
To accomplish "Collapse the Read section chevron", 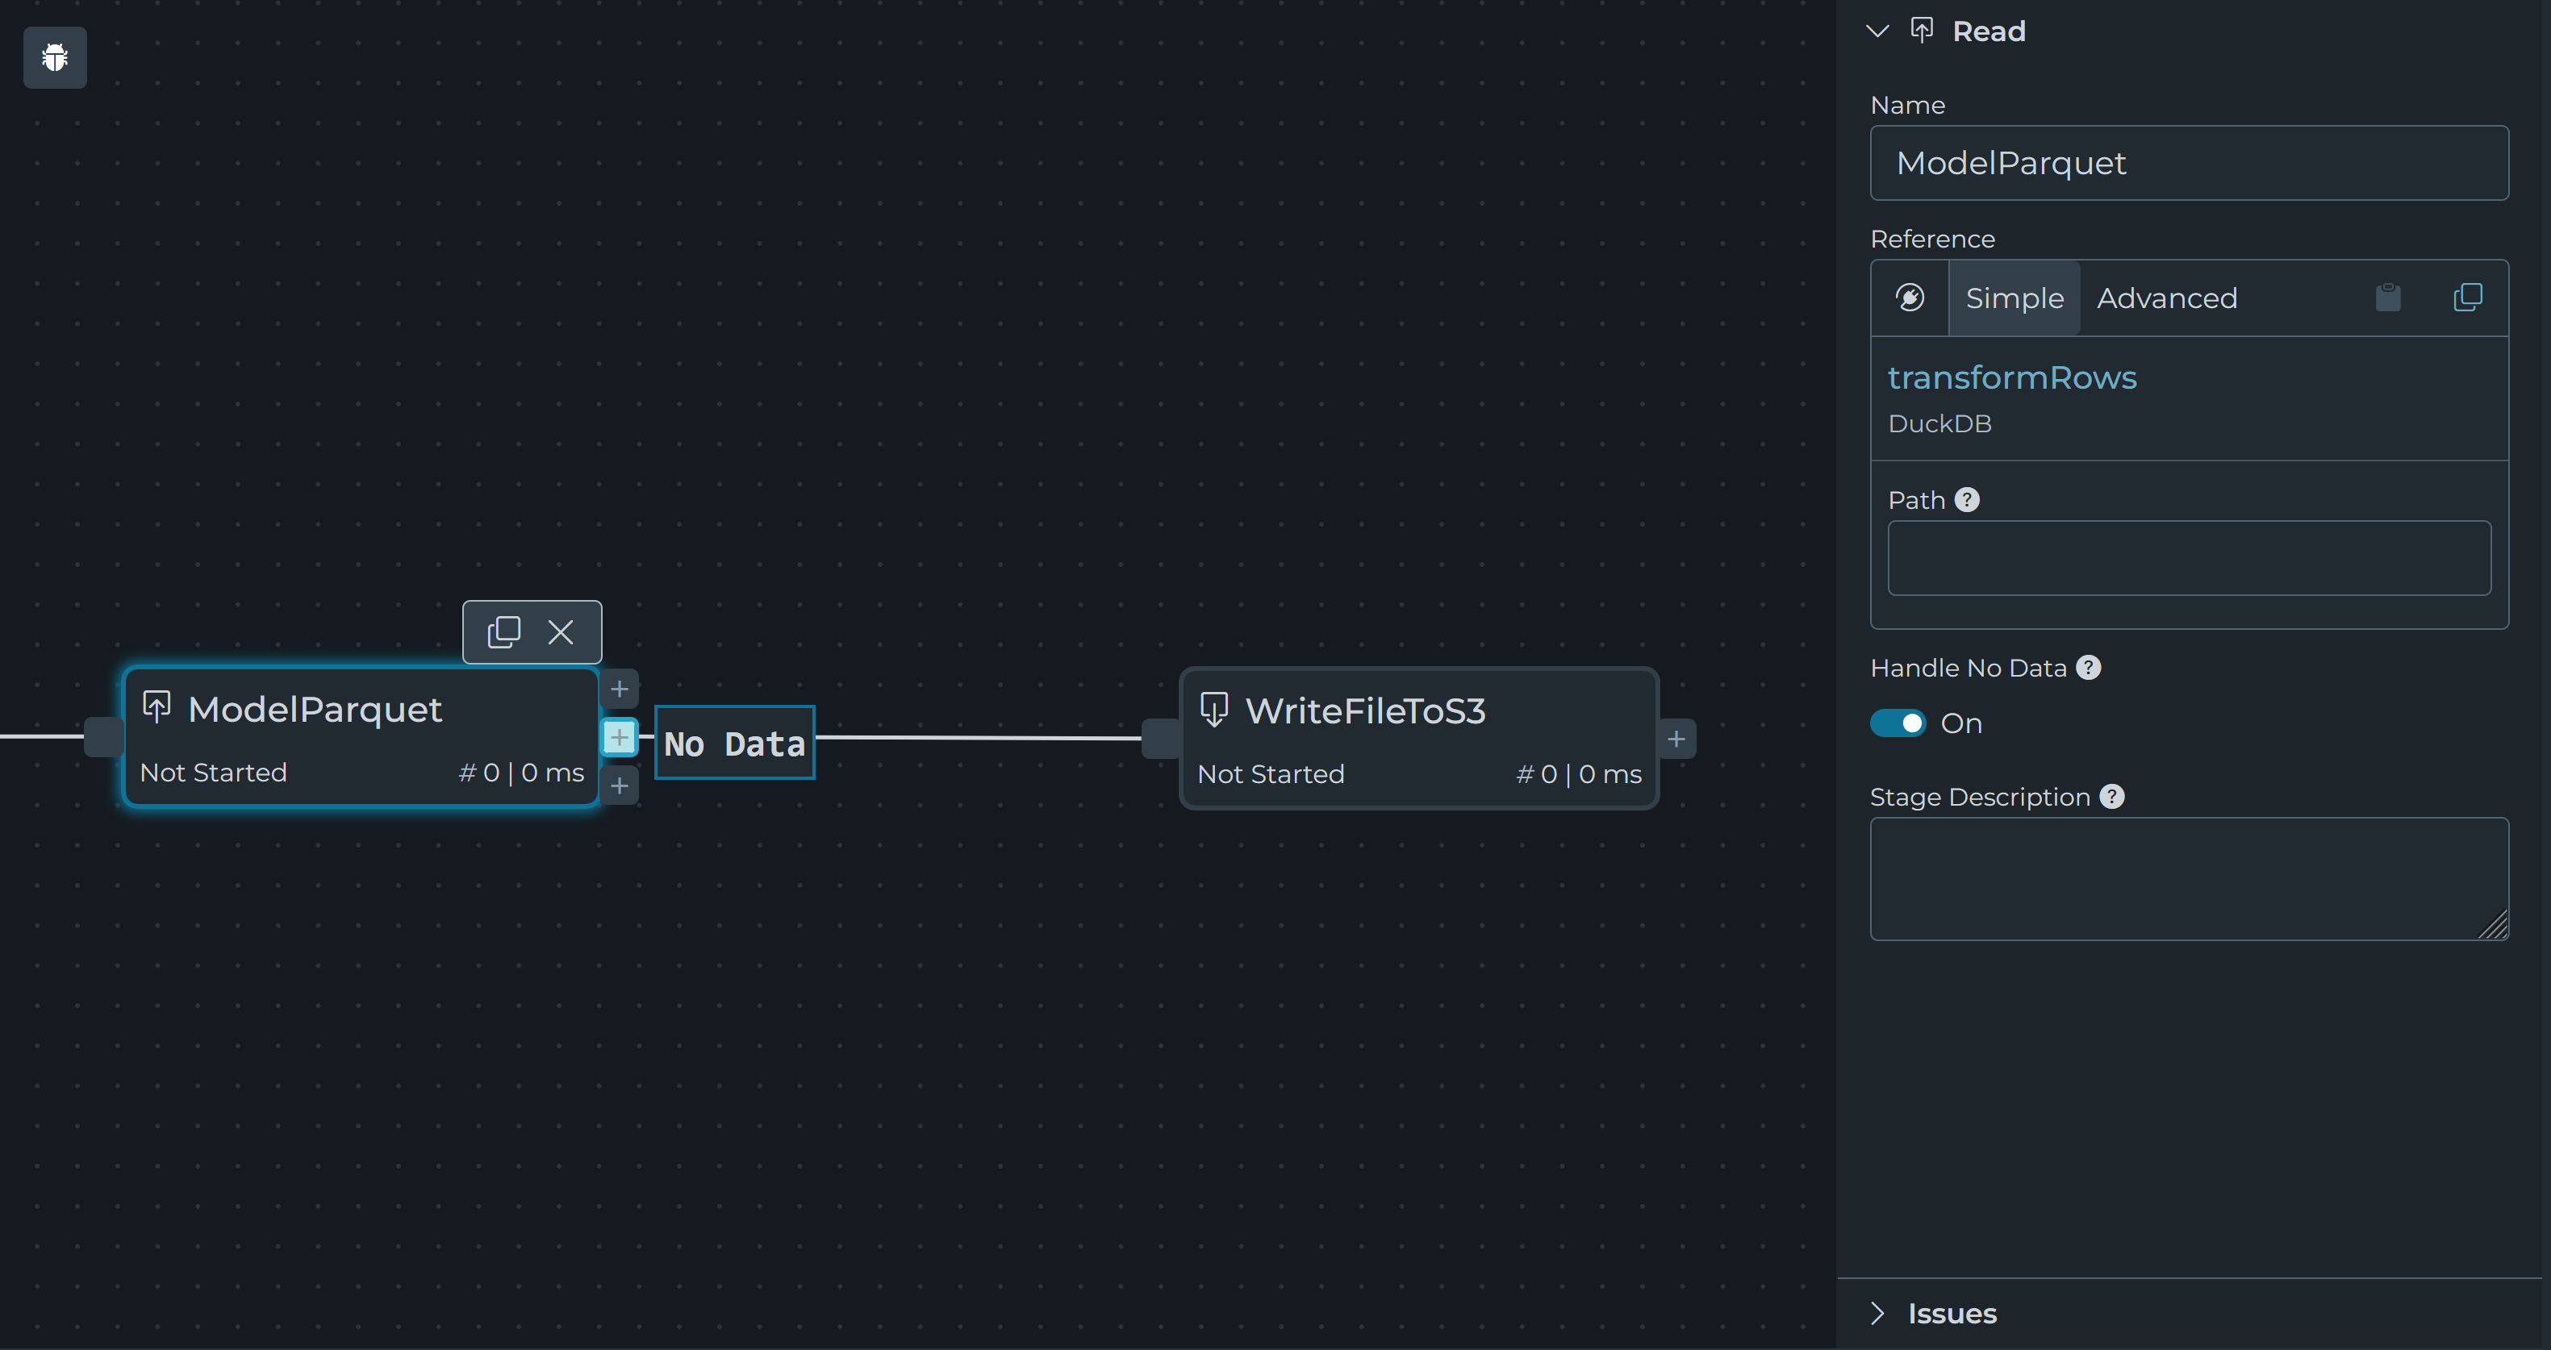I will 1877,31.
